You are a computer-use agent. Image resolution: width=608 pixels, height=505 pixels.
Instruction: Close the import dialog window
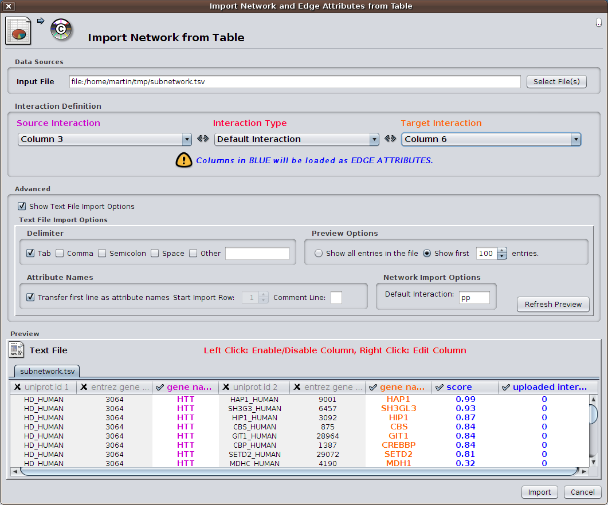[x=9, y=6]
